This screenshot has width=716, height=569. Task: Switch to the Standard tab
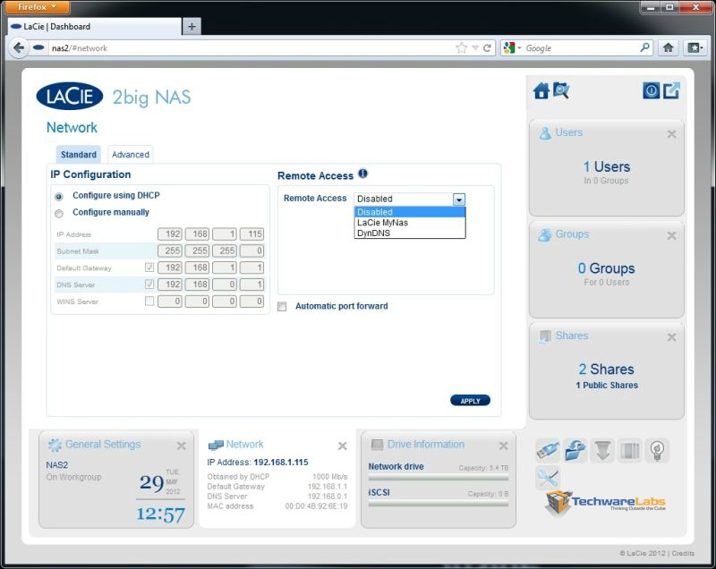click(78, 155)
